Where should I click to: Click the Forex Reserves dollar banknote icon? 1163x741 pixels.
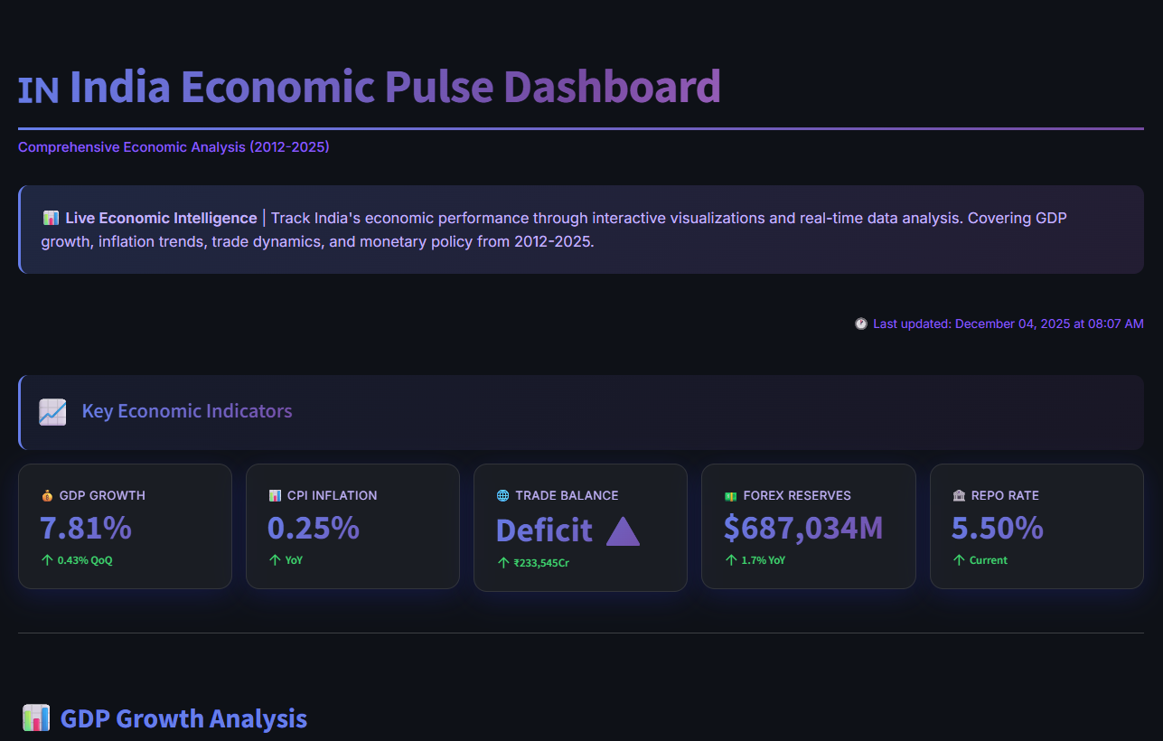(728, 495)
